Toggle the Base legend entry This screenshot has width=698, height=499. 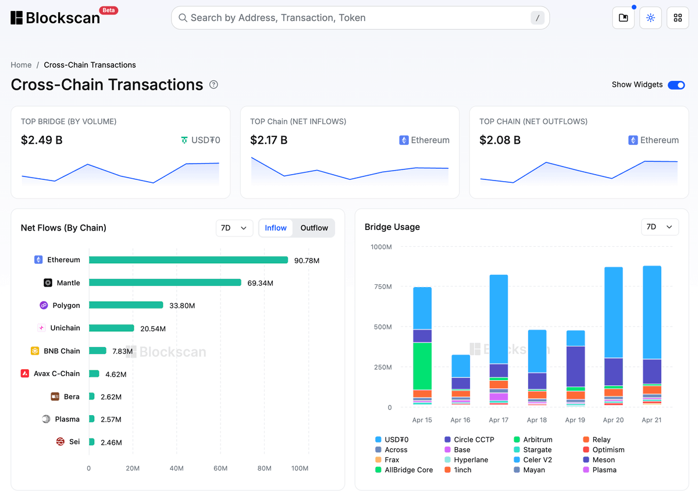457,450
